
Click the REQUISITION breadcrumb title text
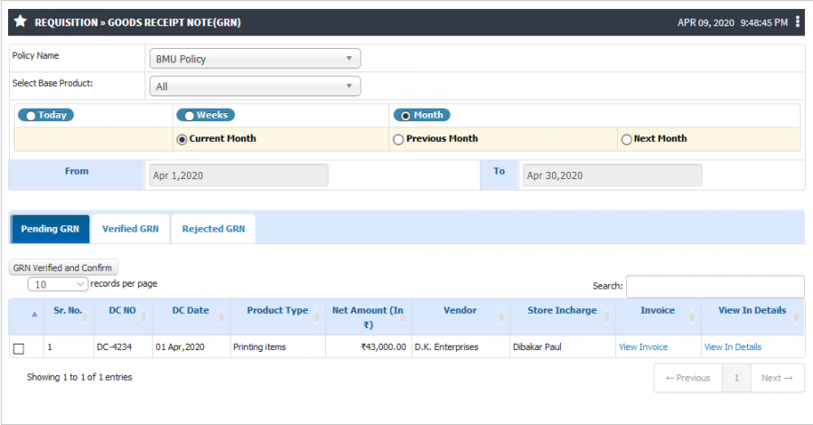(x=137, y=23)
